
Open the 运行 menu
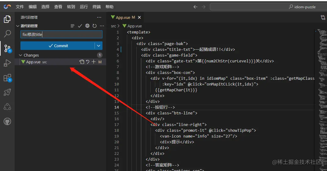tap(84, 7)
